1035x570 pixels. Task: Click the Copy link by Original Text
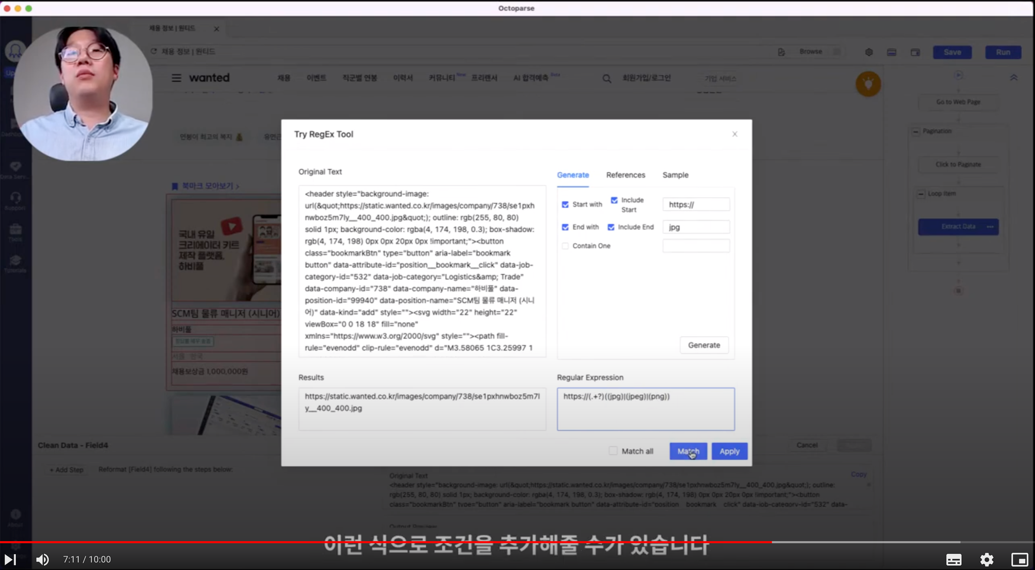tap(859, 474)
